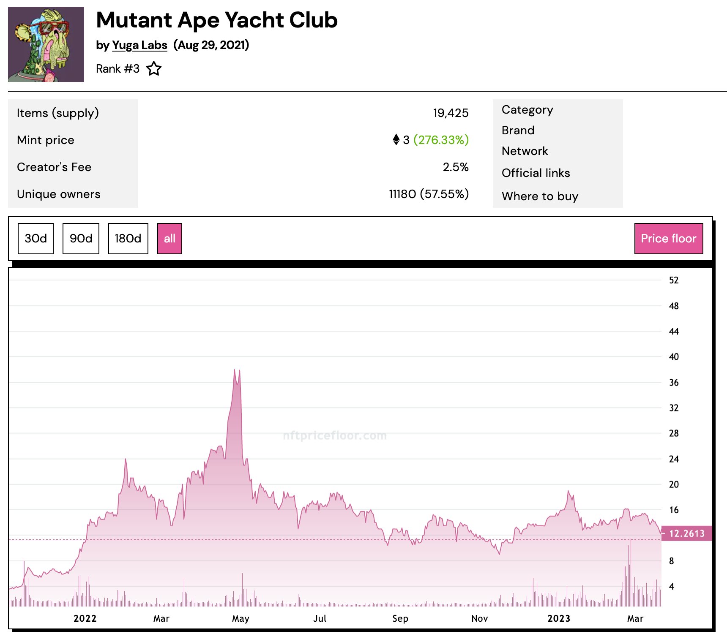
Task: Click the 52 value on the price axis
Action: coord(674,280)
